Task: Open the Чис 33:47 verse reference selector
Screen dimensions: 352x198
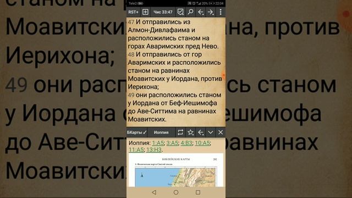Action: (163, 12)
